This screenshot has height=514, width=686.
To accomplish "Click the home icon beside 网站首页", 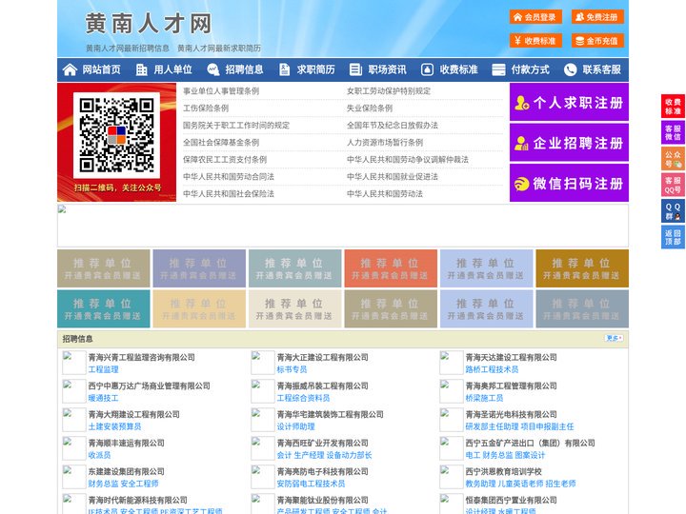I will pyautogui.click(x=70, y=69).
